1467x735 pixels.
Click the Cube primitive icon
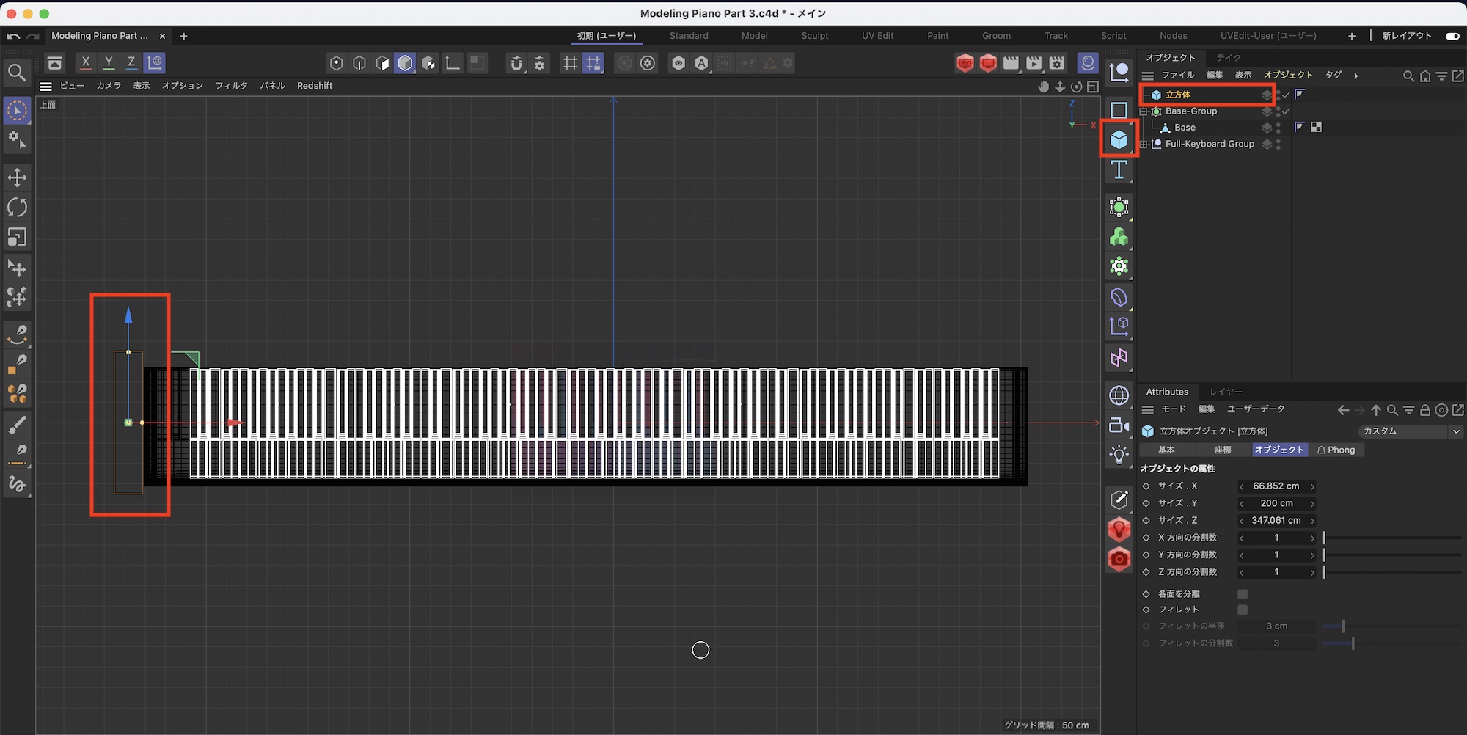[x=1119, y=139]
